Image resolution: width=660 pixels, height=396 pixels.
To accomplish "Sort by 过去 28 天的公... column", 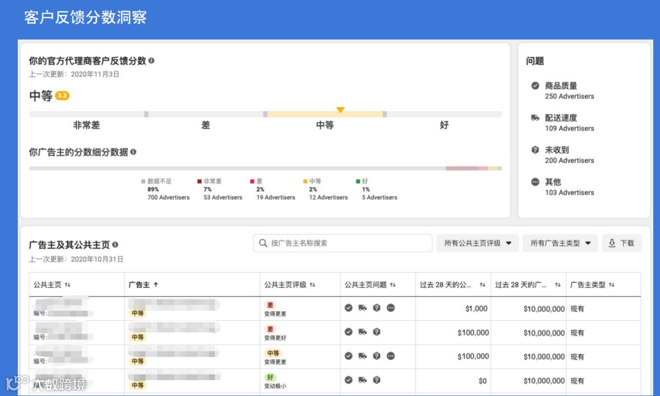I will tap(482, 285).
